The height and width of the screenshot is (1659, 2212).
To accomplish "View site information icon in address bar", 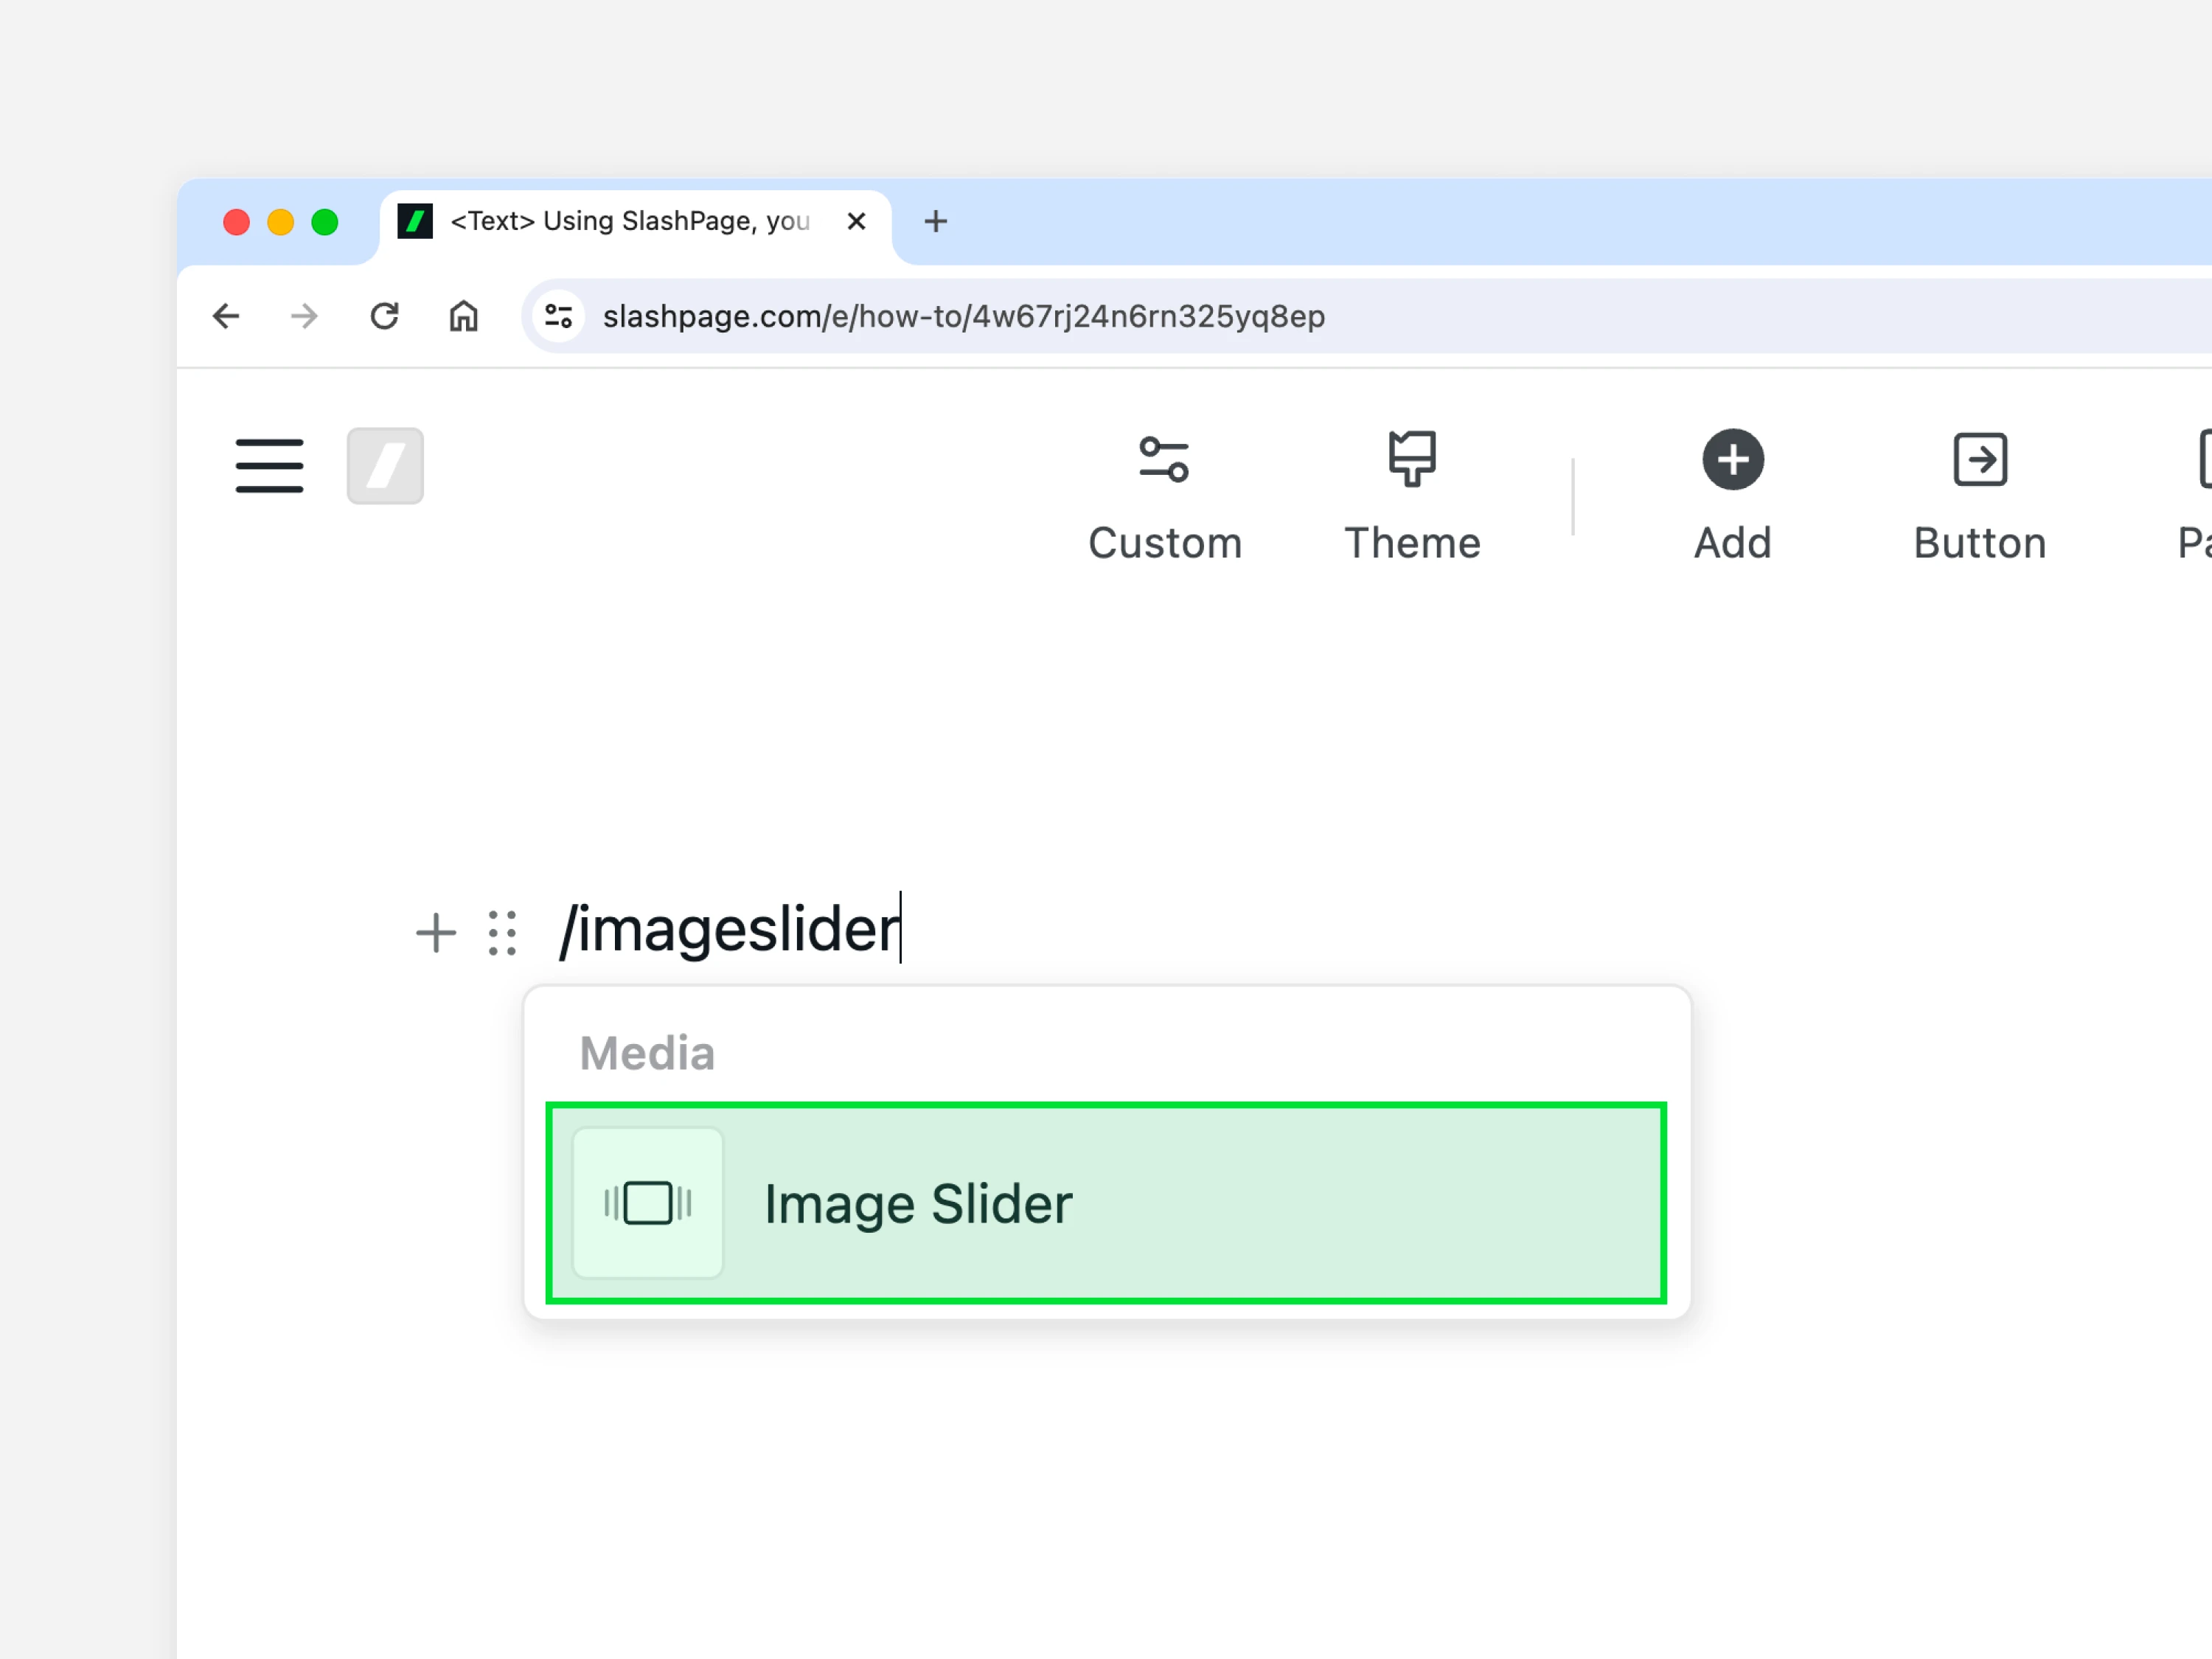I will [559, 316].
